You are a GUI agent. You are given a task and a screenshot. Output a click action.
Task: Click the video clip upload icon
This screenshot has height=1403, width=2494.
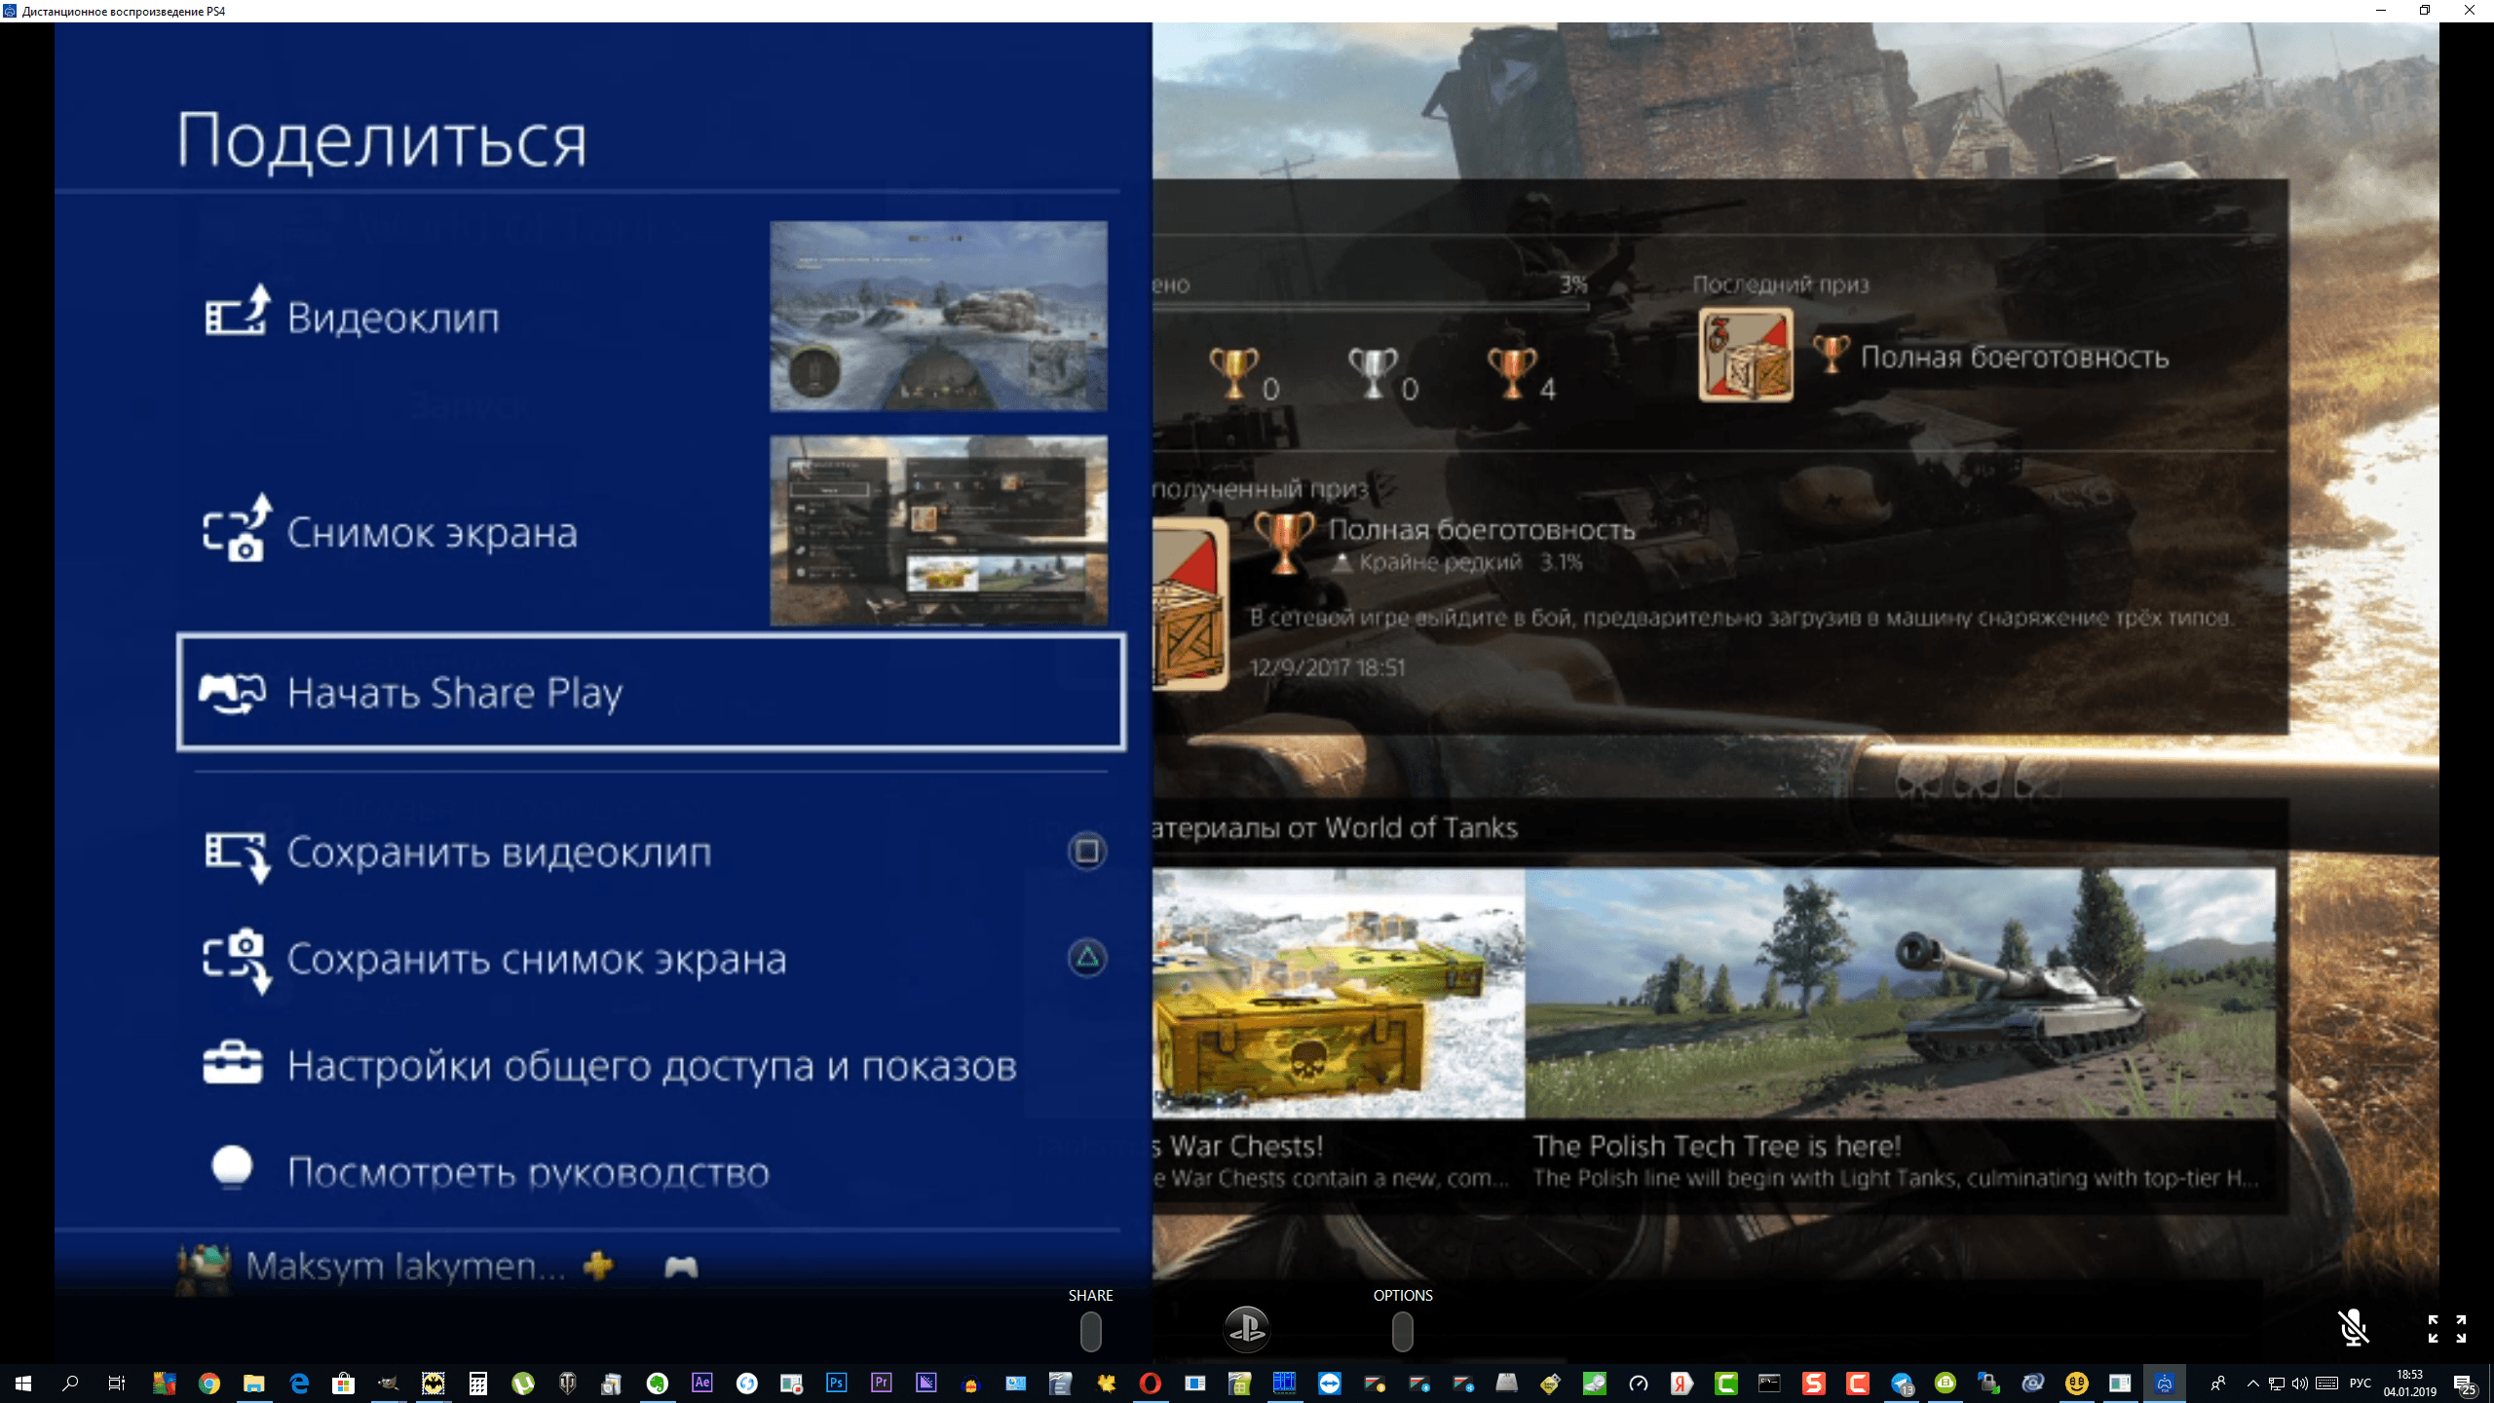click(x=237, y=312)
